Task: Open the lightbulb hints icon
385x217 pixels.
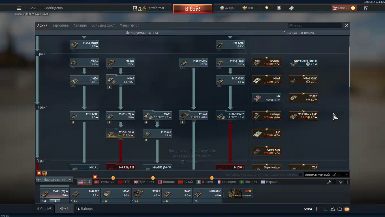Action: [x=266, y=8]
